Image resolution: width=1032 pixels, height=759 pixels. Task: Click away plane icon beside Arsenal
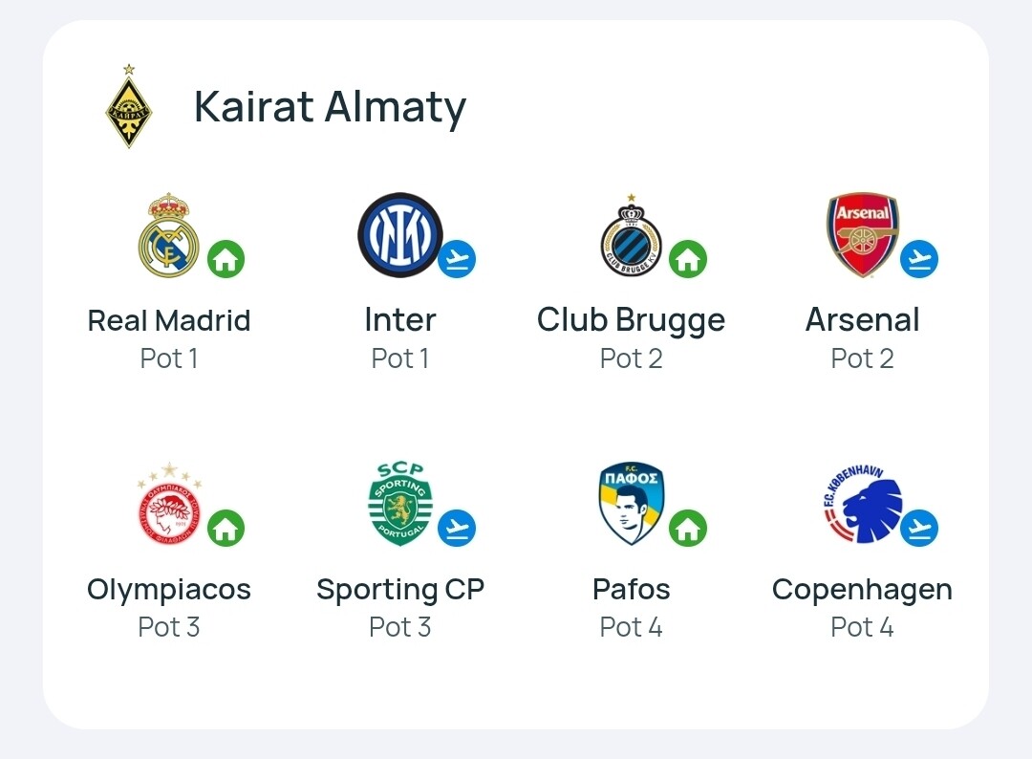coord(919,259)
